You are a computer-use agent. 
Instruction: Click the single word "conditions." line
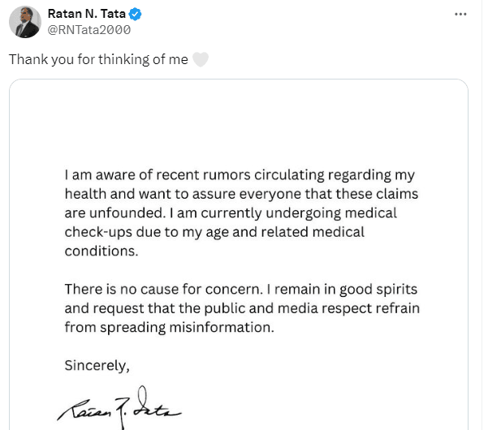101,251
